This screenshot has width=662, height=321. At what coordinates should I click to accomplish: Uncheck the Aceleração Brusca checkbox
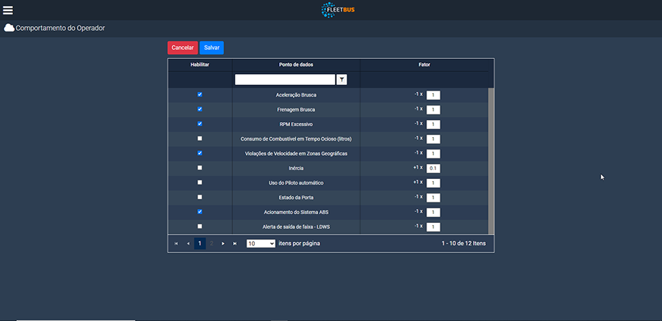(200, 95)
